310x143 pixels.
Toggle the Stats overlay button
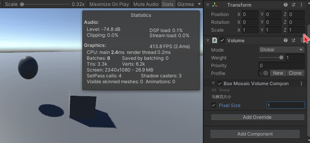tap(168, 4)
